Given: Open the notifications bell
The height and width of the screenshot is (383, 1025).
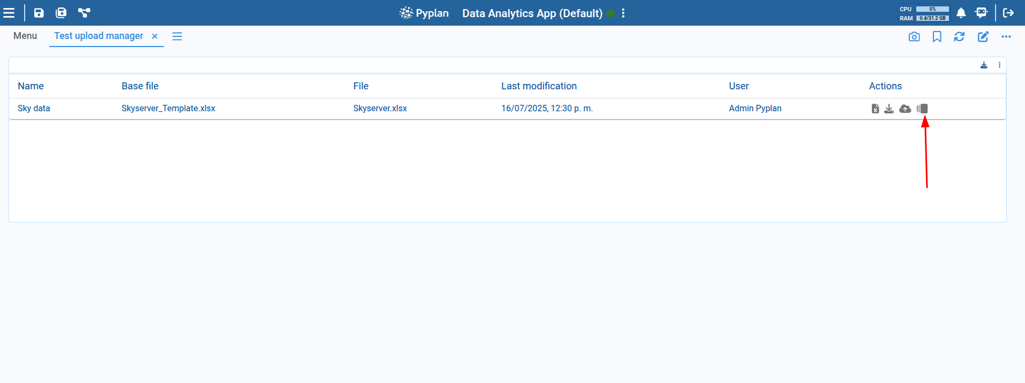Looking at the screenshot, I should (961, 13).
